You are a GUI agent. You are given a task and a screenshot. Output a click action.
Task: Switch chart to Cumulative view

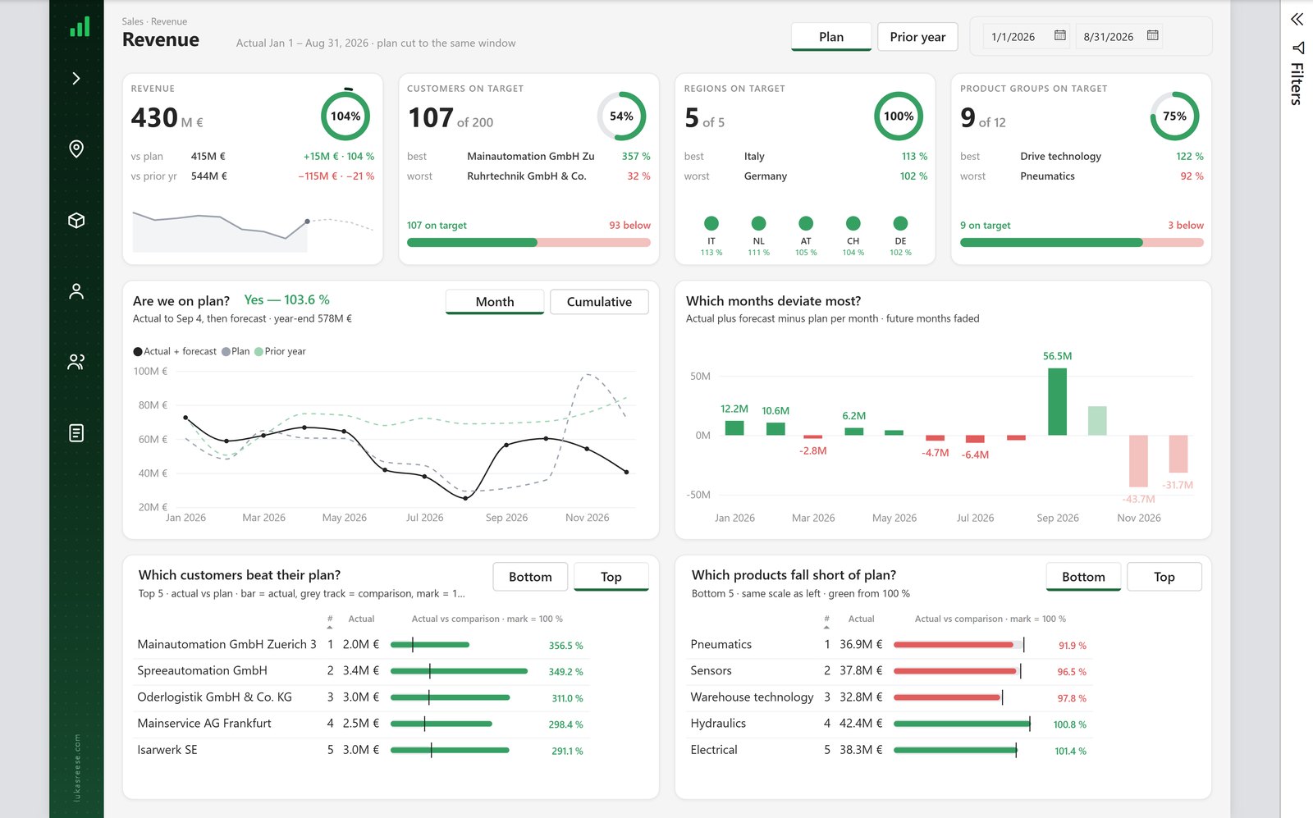pos(599,302)
